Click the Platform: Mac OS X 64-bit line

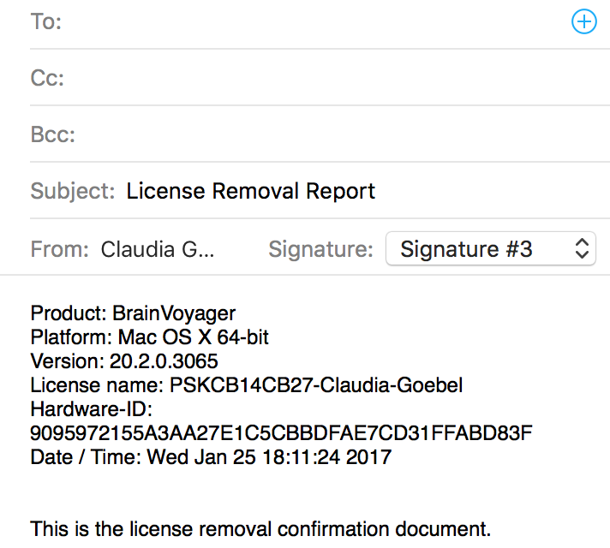pyautogui.click(x=149, y=337)
